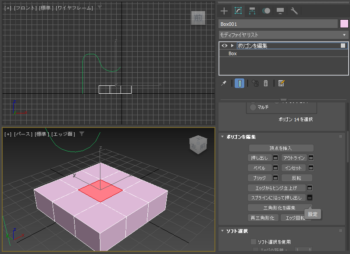Open the pink object color swatch
Viewport: 350px width, 254px height.
click(x=344, y=24)
